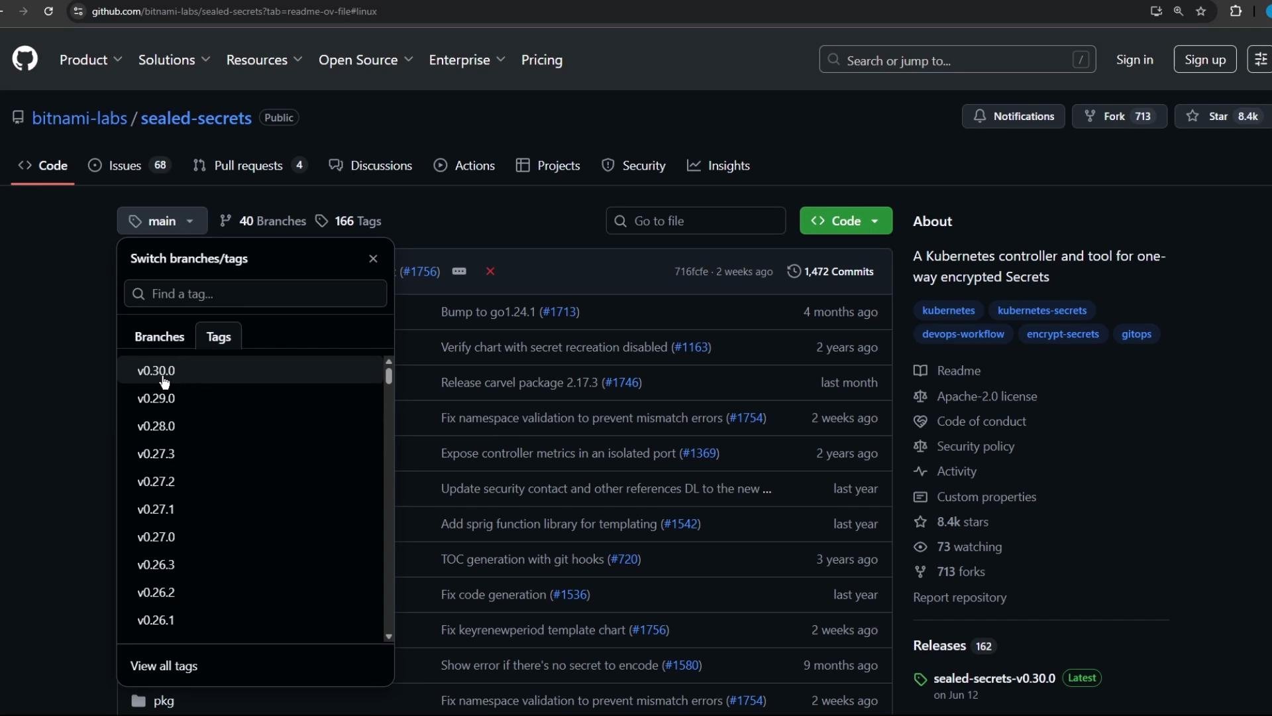Open 166 Tags page
The image size is (1272, 716).
pyautogui.click(x=349, y=221)
